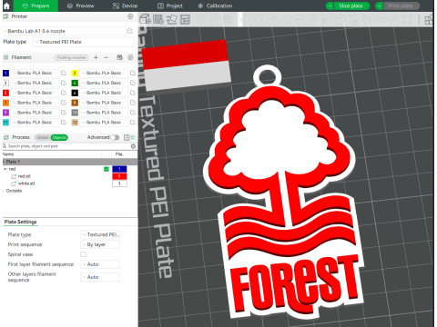
Task: Select the Plate Settings tab
Action: pyautogui.click(x=20, y=222)
